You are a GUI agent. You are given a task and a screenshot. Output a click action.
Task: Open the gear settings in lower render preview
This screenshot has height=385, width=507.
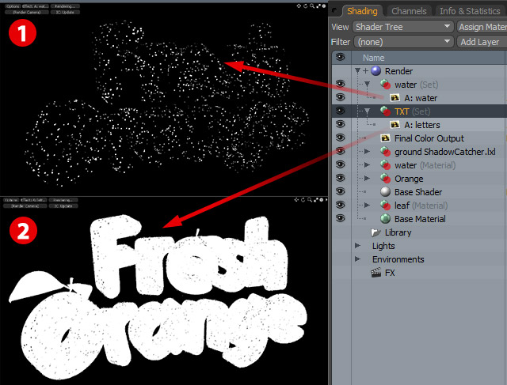[322, 200]
